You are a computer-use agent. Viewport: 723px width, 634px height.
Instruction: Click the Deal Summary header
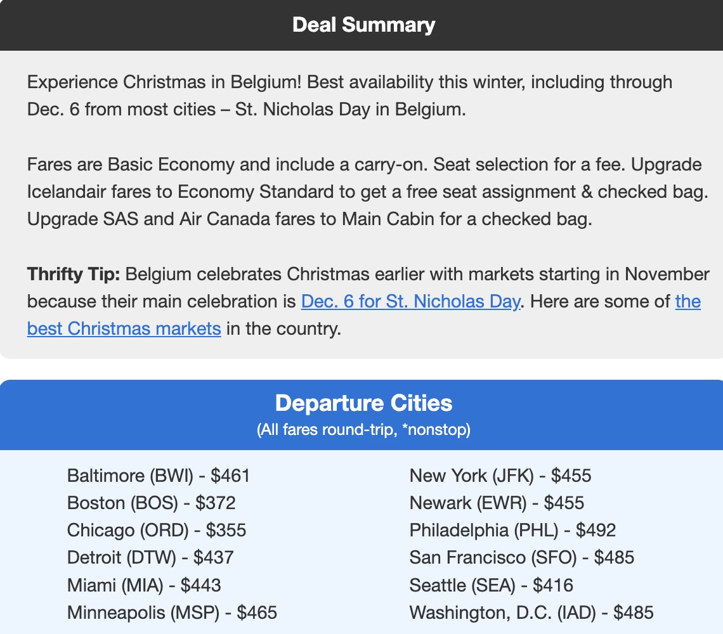tap(363, 25)
